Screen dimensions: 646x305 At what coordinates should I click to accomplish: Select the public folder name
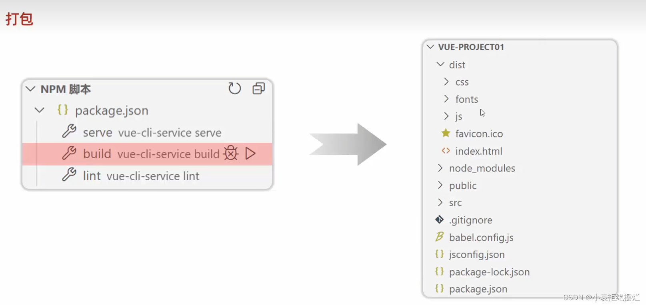463,185
